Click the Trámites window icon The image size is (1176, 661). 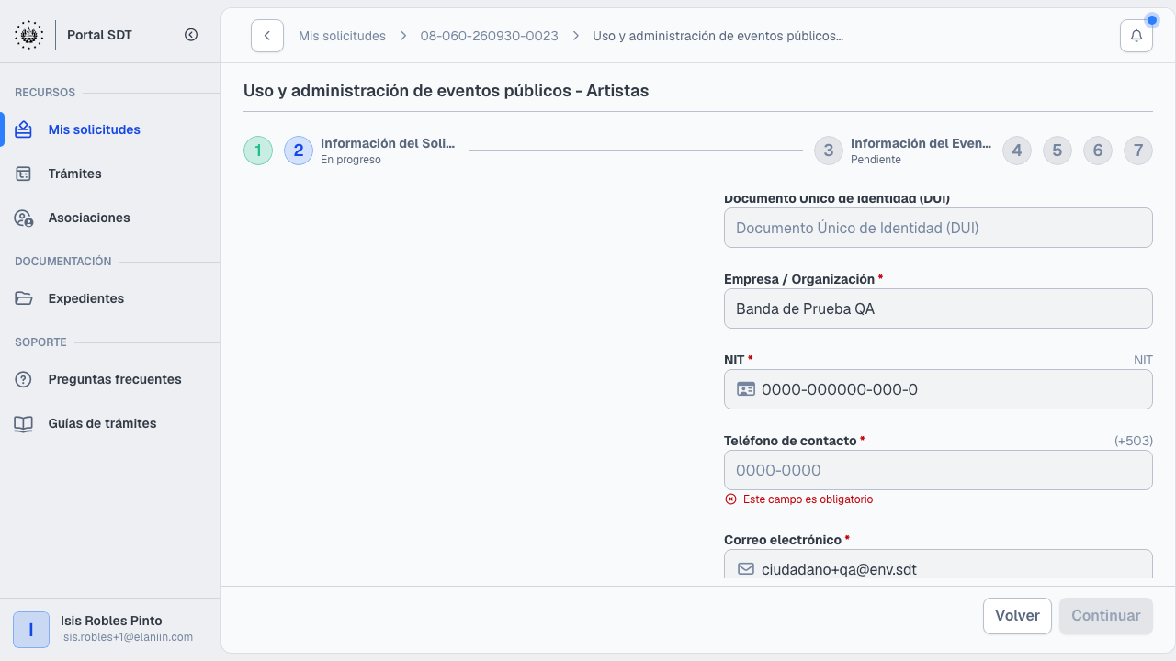click(x=24, y=174)
